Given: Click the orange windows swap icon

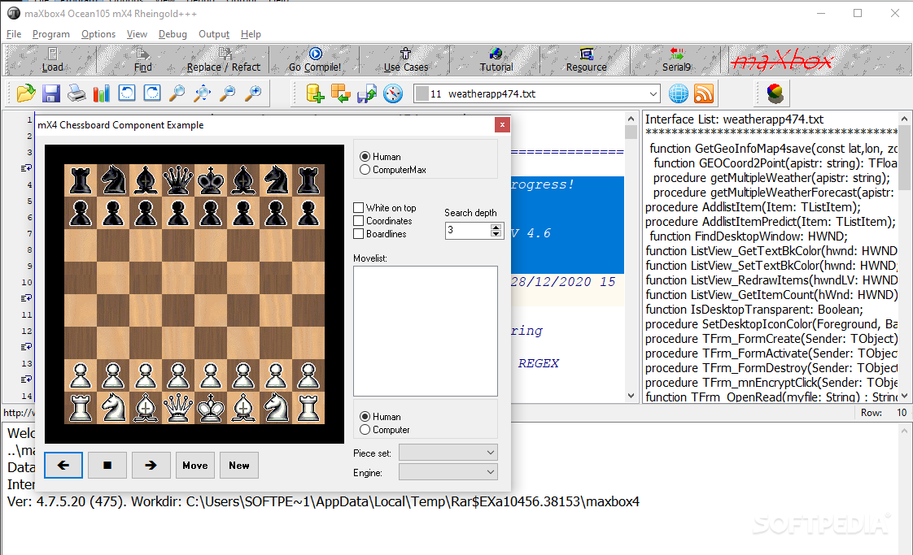Looking at the screenshot, I should coord(341,93).
